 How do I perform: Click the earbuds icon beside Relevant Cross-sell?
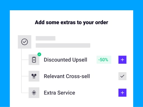click(34, 76)
